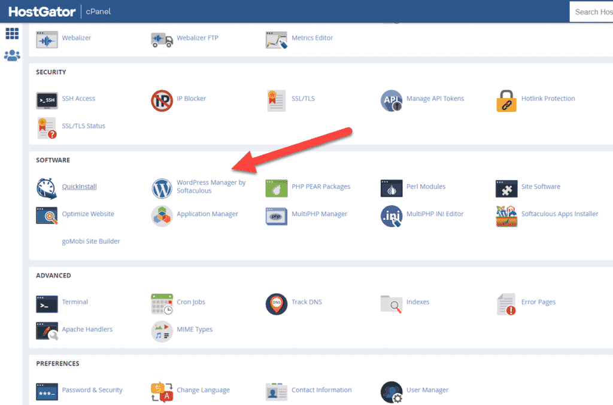613x405 pixels.
Task: Open the Change Language link
Action: coord(203,390)
